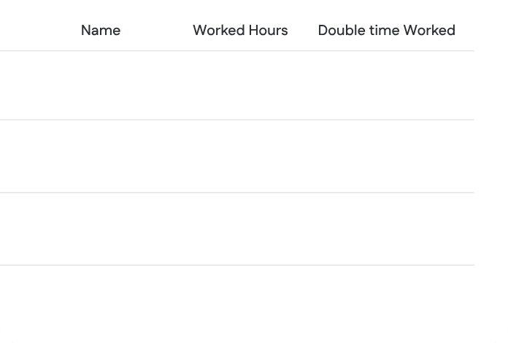This screenshot has width=508, height=343.
Task: Select second row cell under Name
Action: pyautogui.click(x=101, y=156)
